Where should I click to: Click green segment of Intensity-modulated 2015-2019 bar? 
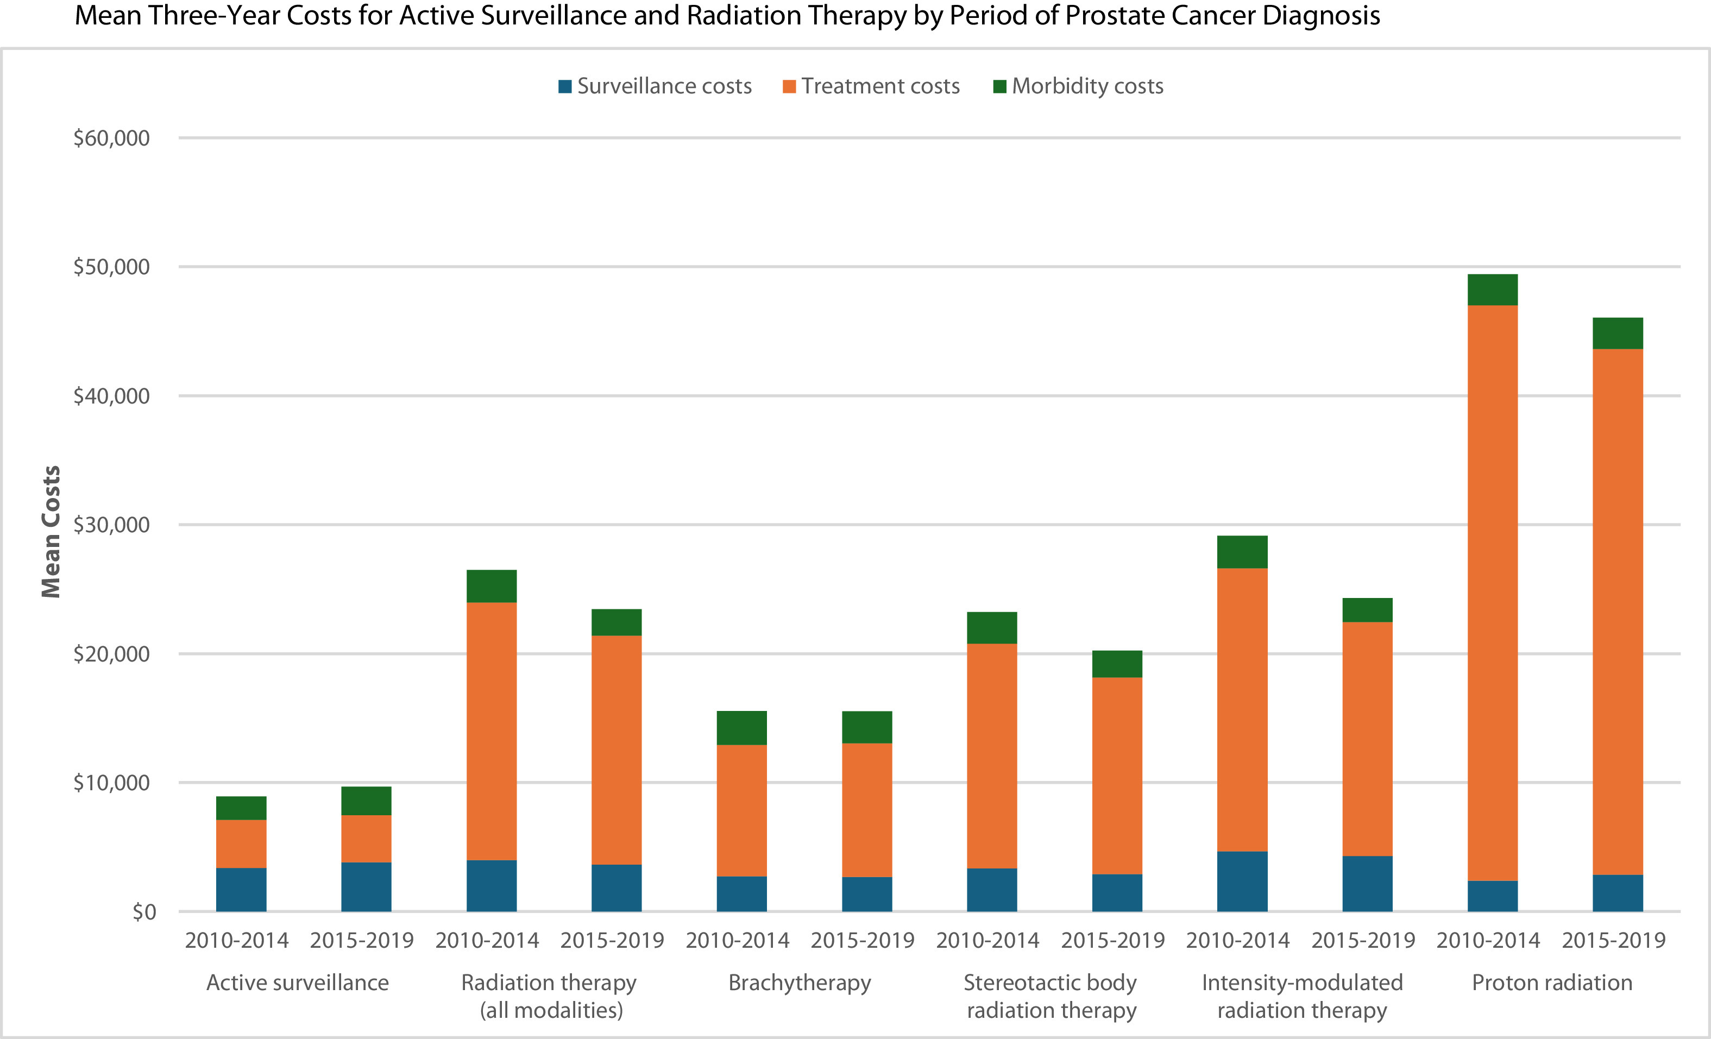(1367, 610)
